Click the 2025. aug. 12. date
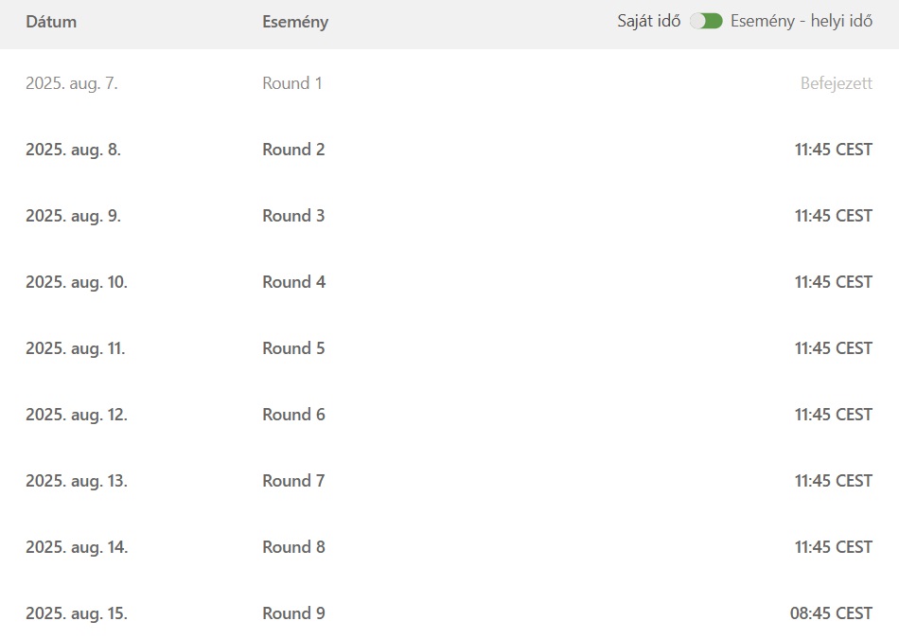The height and width of the screenshot is (639, 899). coord(76,415)
